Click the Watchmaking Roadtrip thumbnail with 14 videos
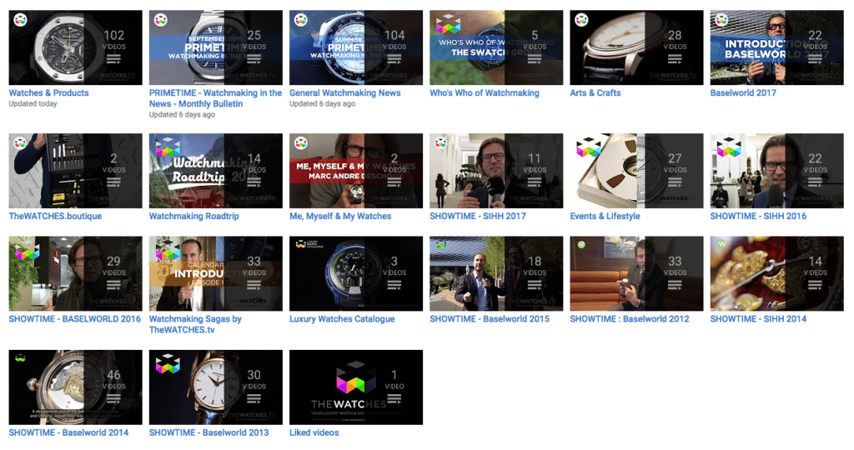The width and height of the screenshot is (854, 450). click(x=216, y=171)
